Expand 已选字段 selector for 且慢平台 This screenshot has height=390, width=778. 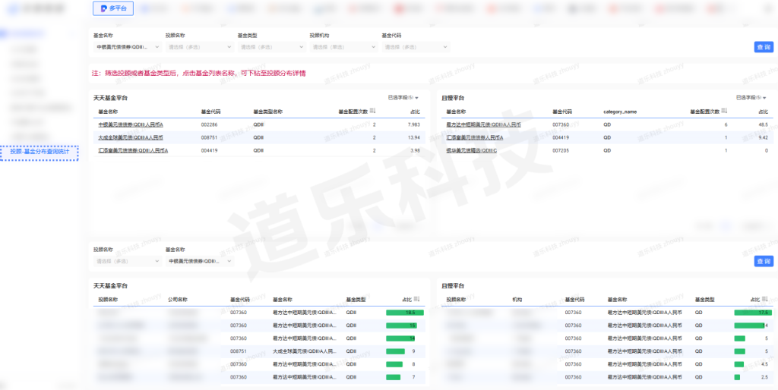(x=751, y=98)
